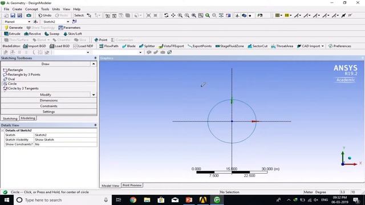
Task: Click the StageFluidZone tool
Action: coord(229,46)
